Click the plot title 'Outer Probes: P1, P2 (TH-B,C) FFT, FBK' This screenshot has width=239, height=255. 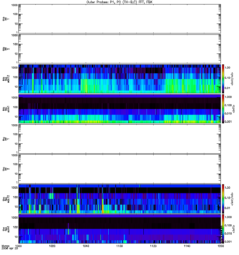tap(119, 2)
